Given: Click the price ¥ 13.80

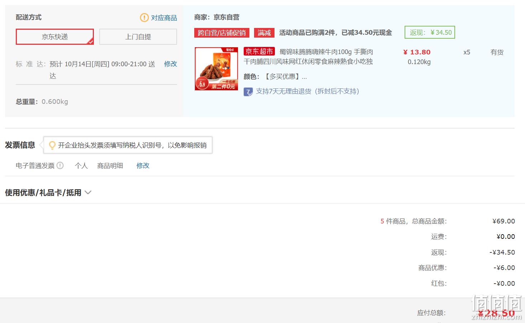Looking at the screenshot, I should 417,52.
